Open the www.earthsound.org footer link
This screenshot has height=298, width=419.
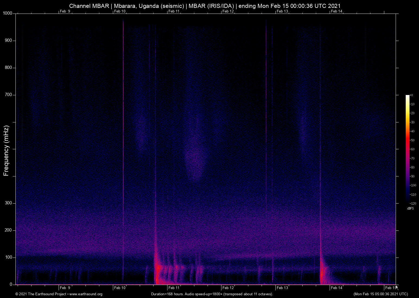click(x=86, y=294)
